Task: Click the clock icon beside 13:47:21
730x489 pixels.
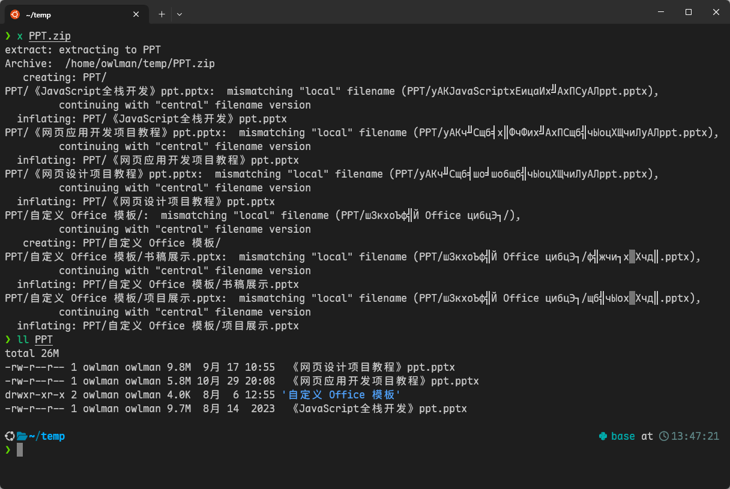Action: point(663,436)
